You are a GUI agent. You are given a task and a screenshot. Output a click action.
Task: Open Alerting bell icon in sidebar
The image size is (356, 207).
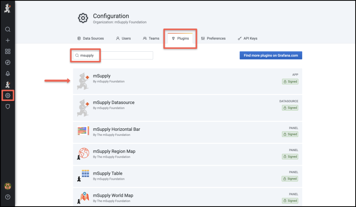(x=7, y=74)
